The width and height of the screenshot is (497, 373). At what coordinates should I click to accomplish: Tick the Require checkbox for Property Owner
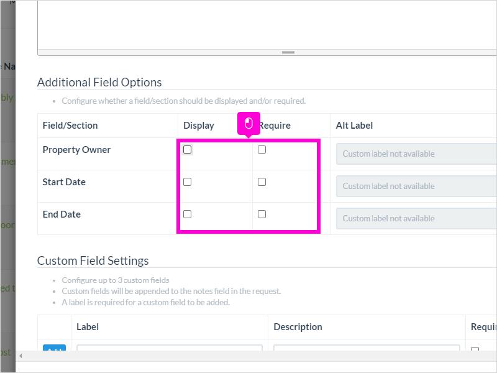(262, 150)
